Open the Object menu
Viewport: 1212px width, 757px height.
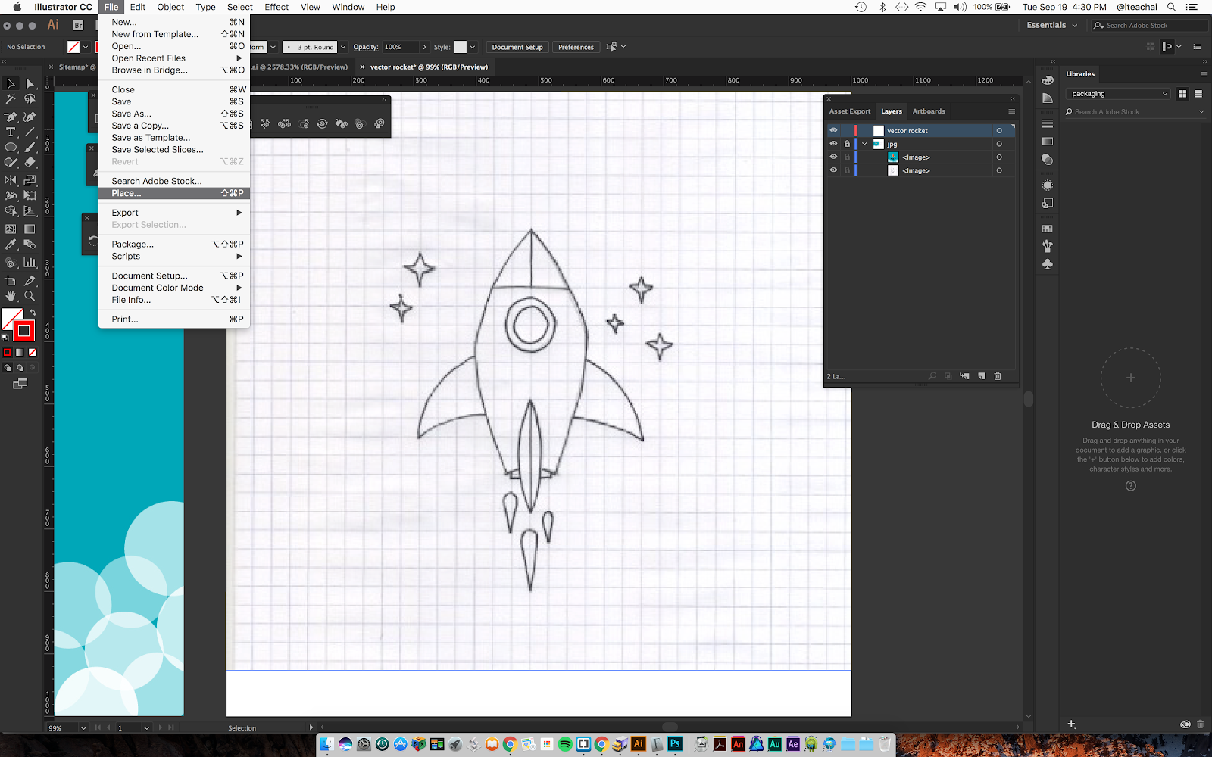170,7
